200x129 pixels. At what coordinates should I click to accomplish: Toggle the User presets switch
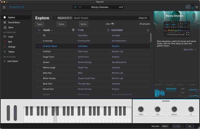pyautogui.click(x=113, y=24)
